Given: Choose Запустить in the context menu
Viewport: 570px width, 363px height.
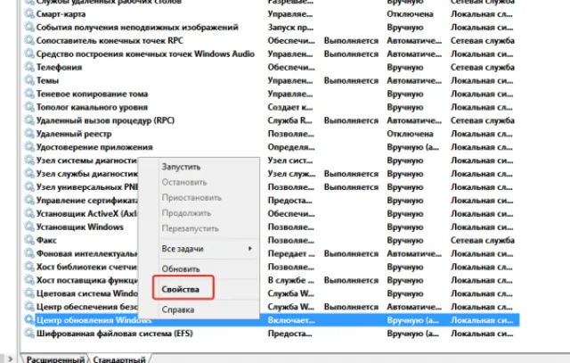Looking at the screenshot, I should 181,167.
